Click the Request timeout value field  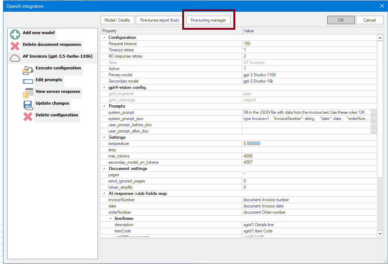coord(309,44)
